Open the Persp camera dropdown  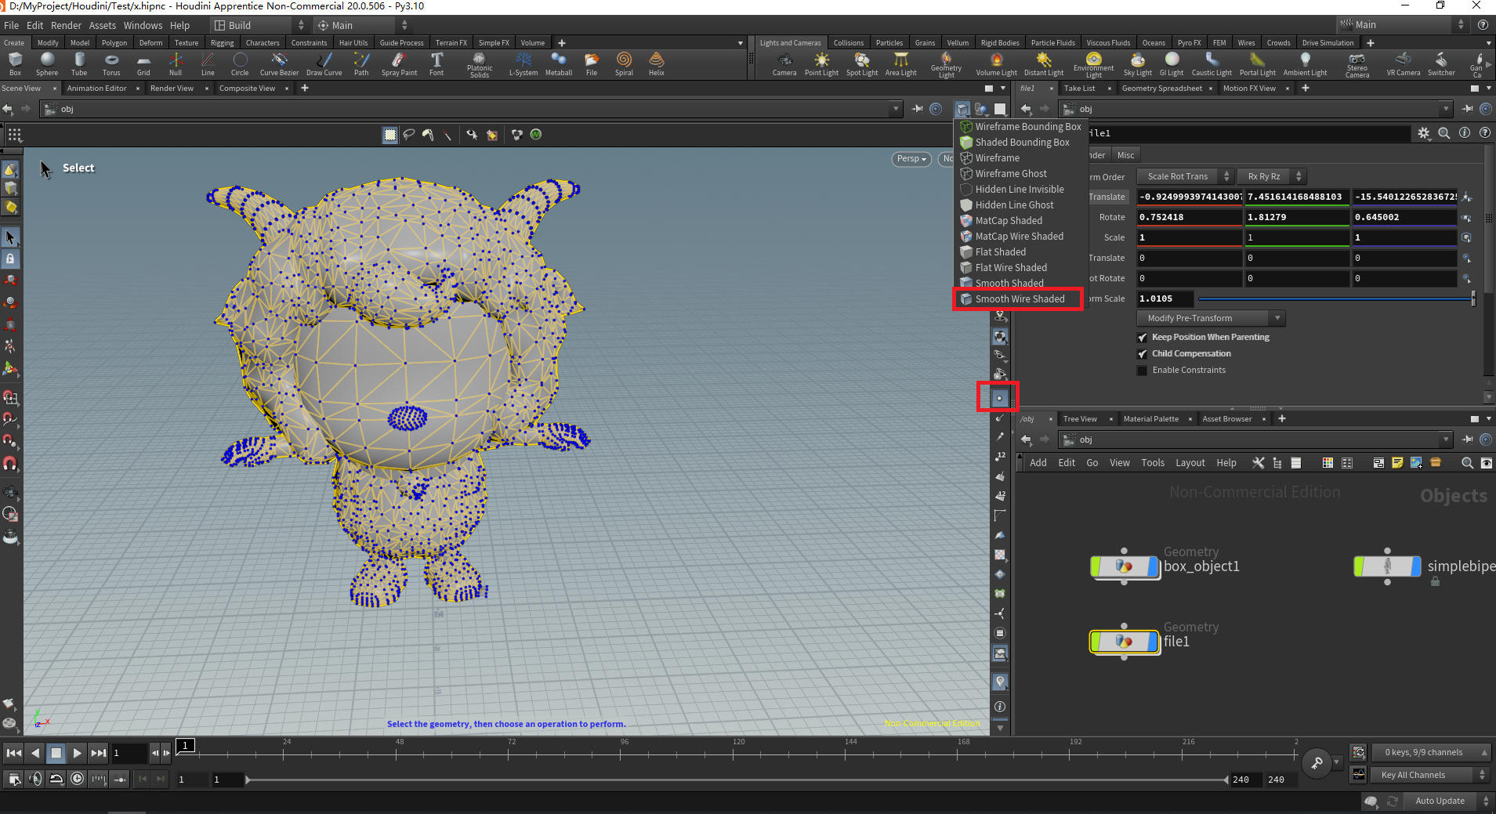coord(911,159)
